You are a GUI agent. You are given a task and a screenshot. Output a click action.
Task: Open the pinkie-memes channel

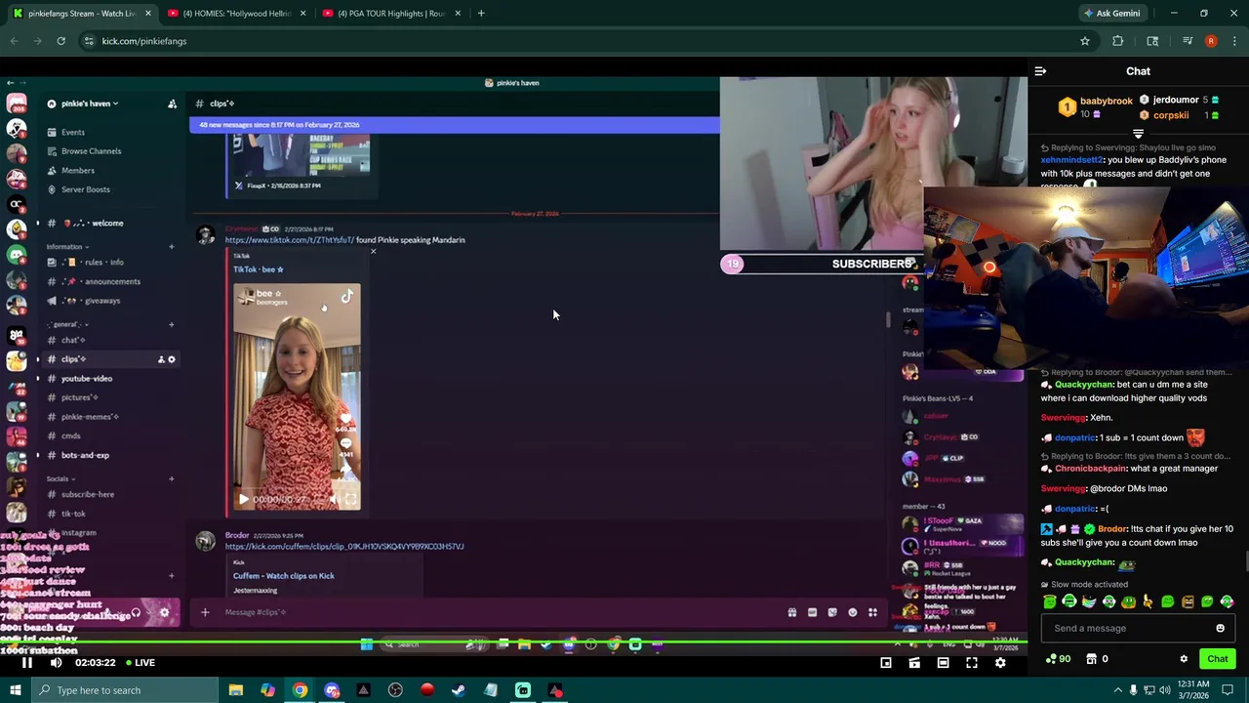coord(90,417)
